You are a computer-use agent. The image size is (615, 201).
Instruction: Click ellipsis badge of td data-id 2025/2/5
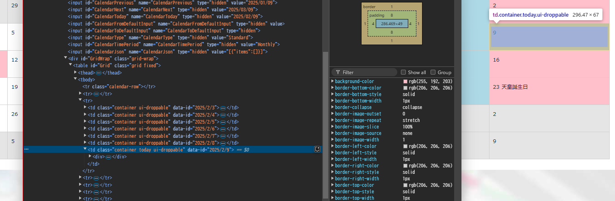(x=223, y=122)
